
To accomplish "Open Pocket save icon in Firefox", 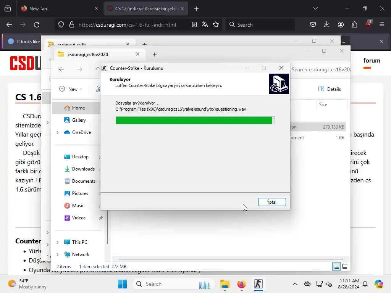I will (313, 24).
